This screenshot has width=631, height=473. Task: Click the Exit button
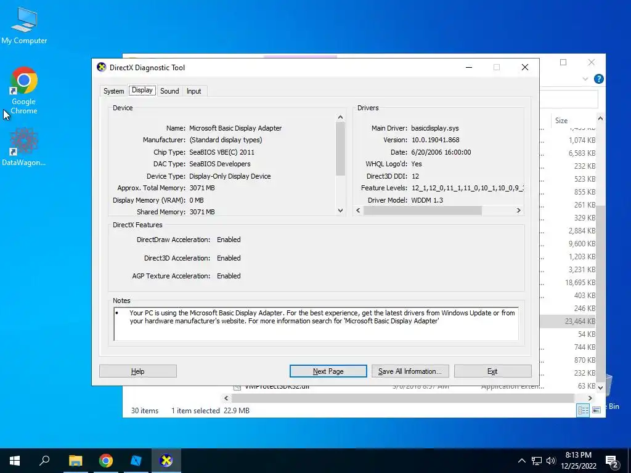pyautogui.click(x=492, y=371)
